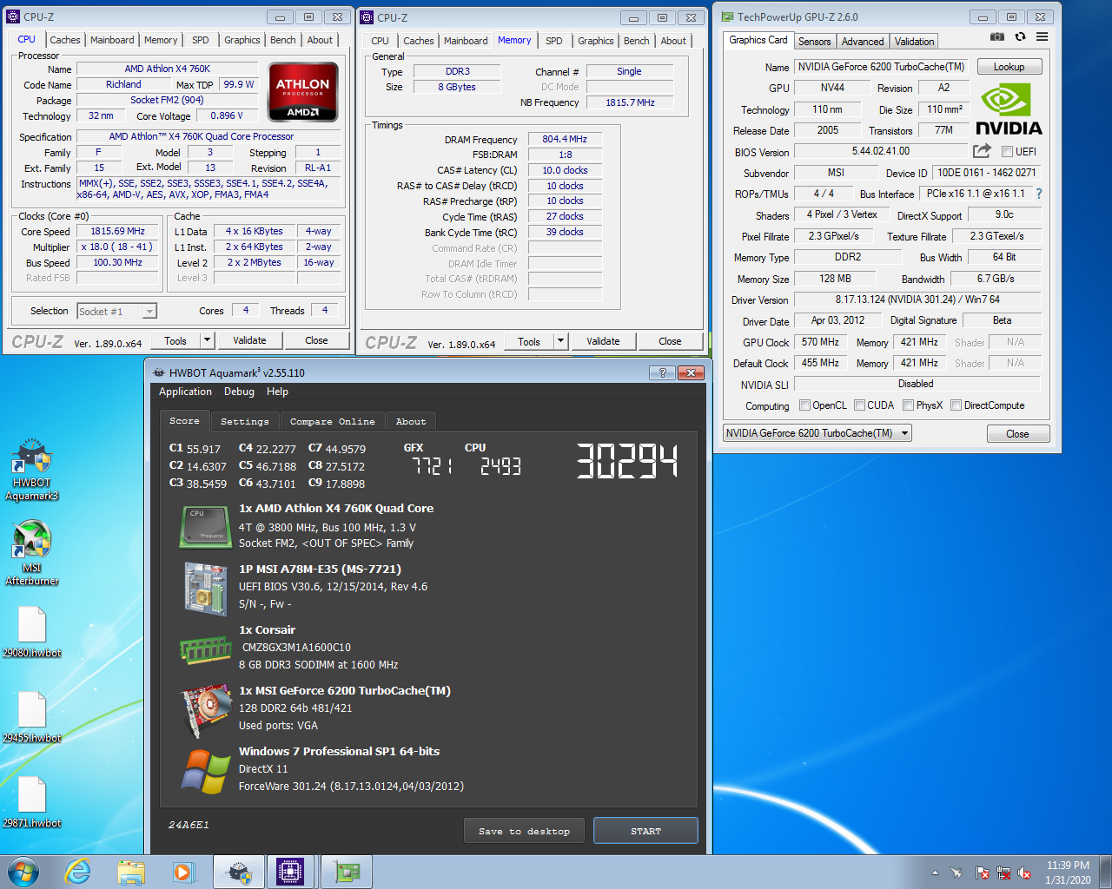Click the motherboard icon in Aquamark

pos(205,588)
